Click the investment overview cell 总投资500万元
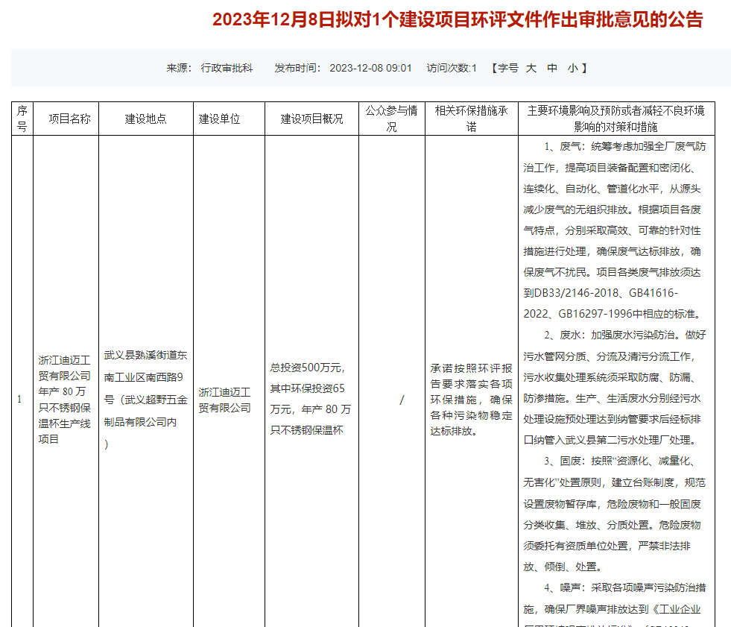 [x=311, y=399]
